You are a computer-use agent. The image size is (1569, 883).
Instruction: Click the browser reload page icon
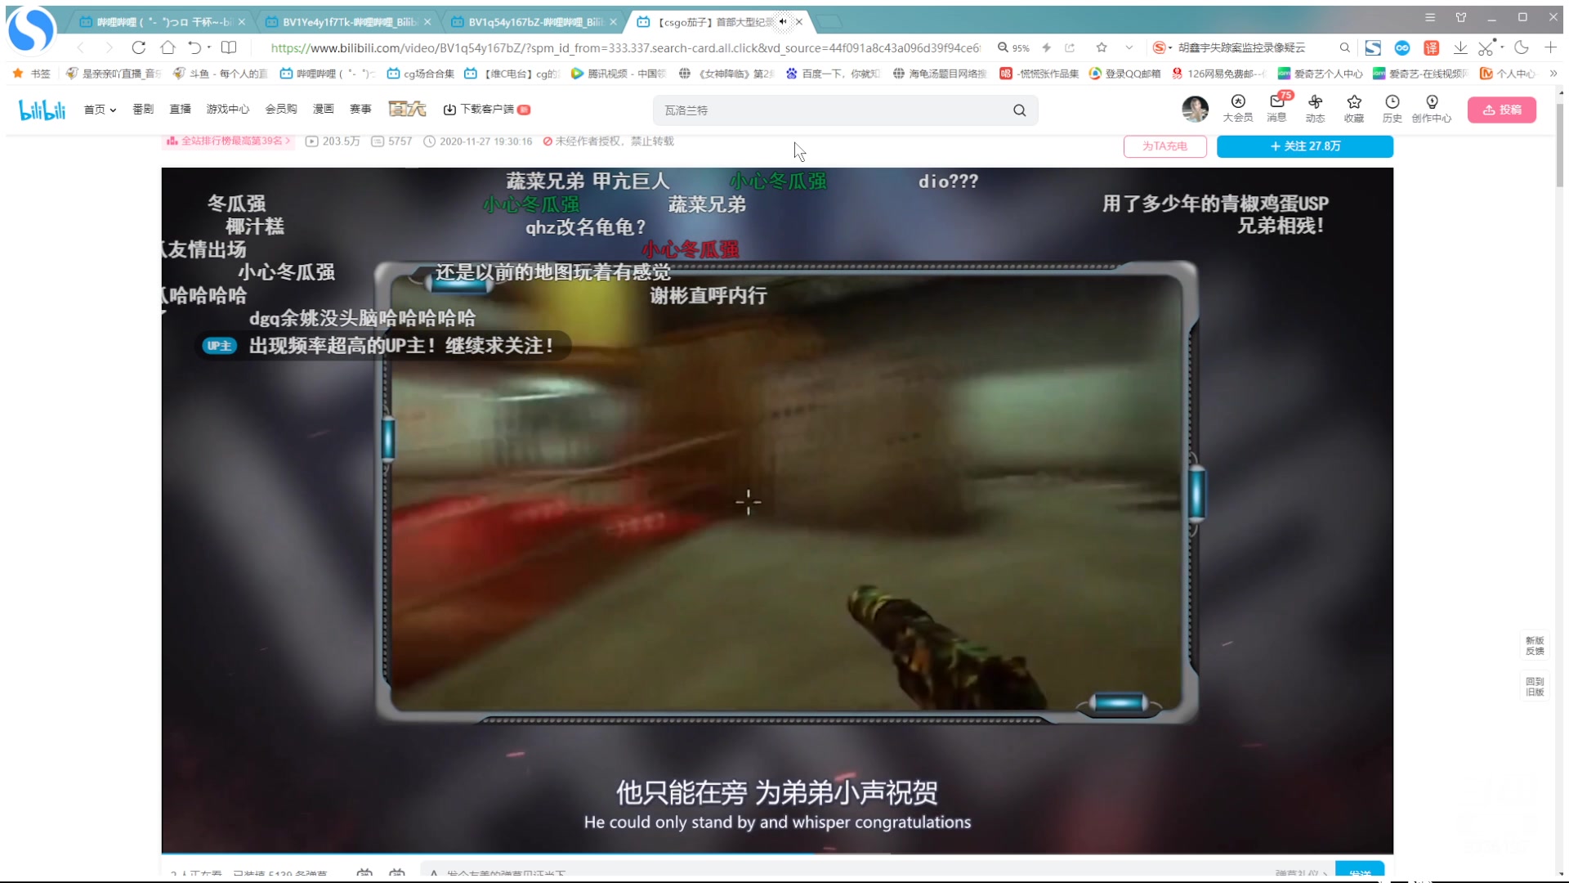[138, 47]
